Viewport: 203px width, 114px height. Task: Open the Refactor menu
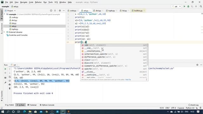click(38, 2)
